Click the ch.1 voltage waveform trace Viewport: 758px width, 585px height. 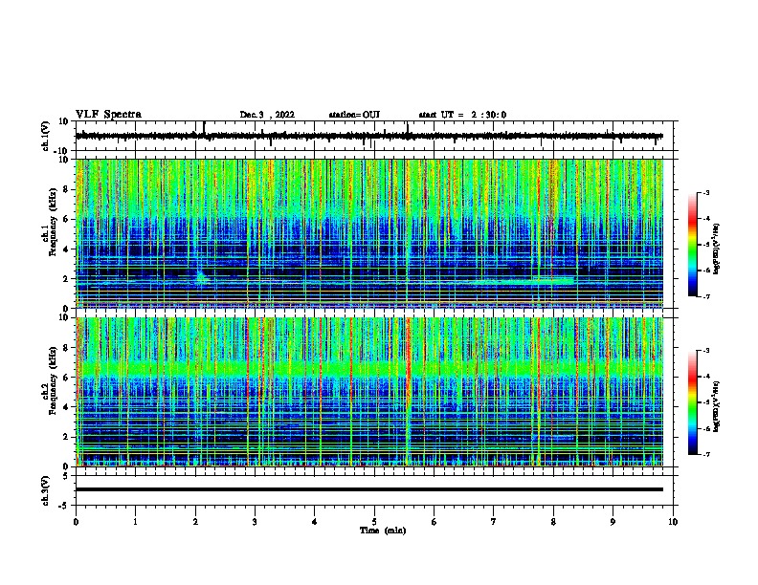click(368, 136)
